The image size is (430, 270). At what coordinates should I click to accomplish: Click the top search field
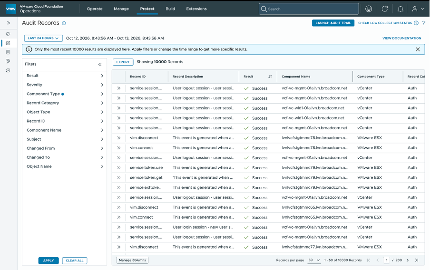[309, 9]
